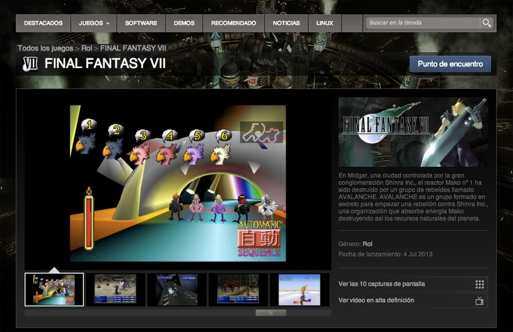Screen dimensions: 513x332
Task: Select the snowboarding thumbnail
Action: click(x=299, y=290)
